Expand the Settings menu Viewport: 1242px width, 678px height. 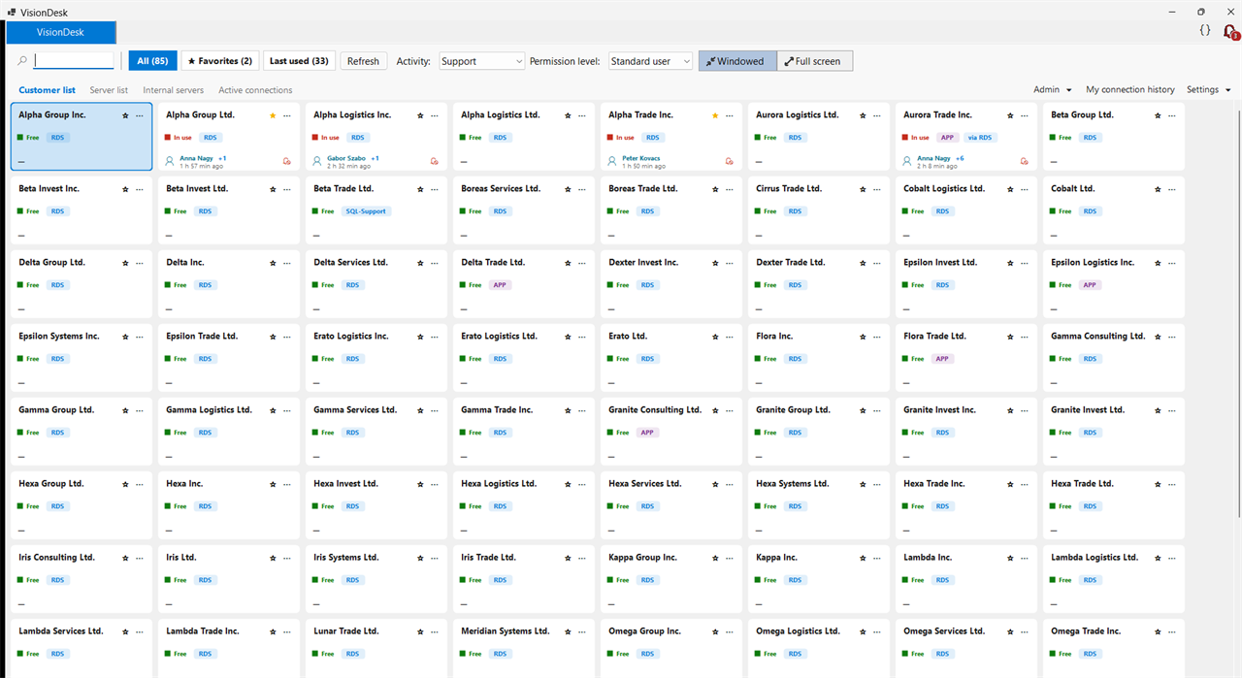1209,89
